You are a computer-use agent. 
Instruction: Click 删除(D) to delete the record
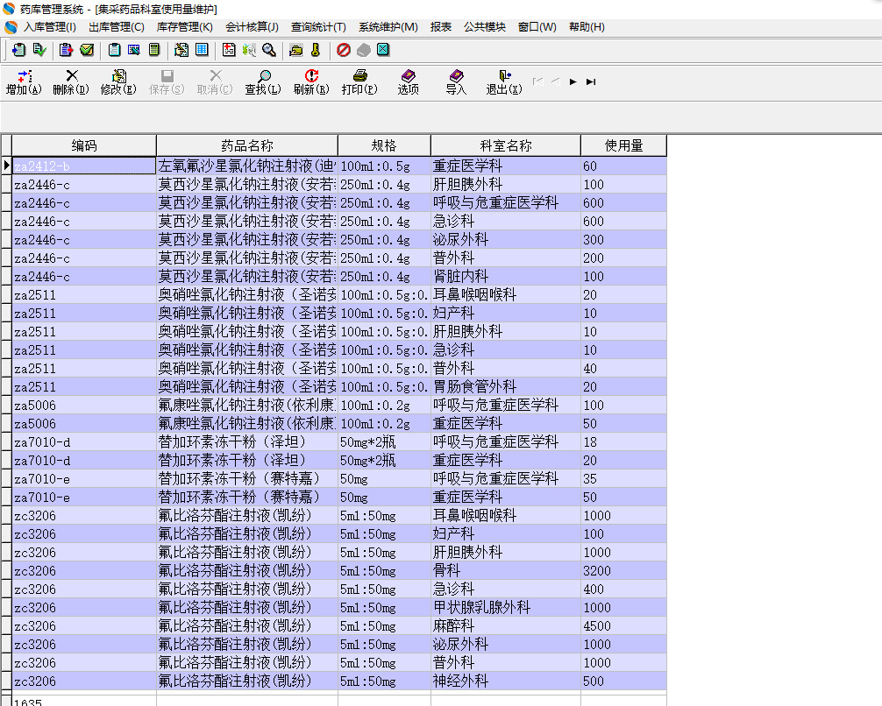pyautogui.click(x=71, y=82)
